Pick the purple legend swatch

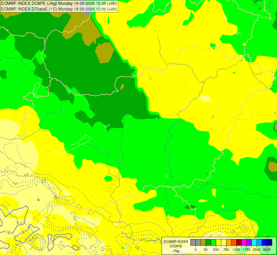249,243
